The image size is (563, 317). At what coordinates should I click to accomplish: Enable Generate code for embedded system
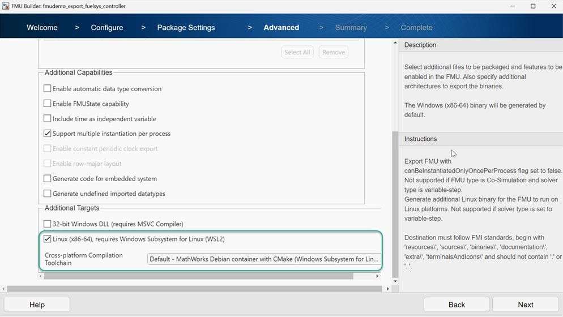tap(48, 179)
